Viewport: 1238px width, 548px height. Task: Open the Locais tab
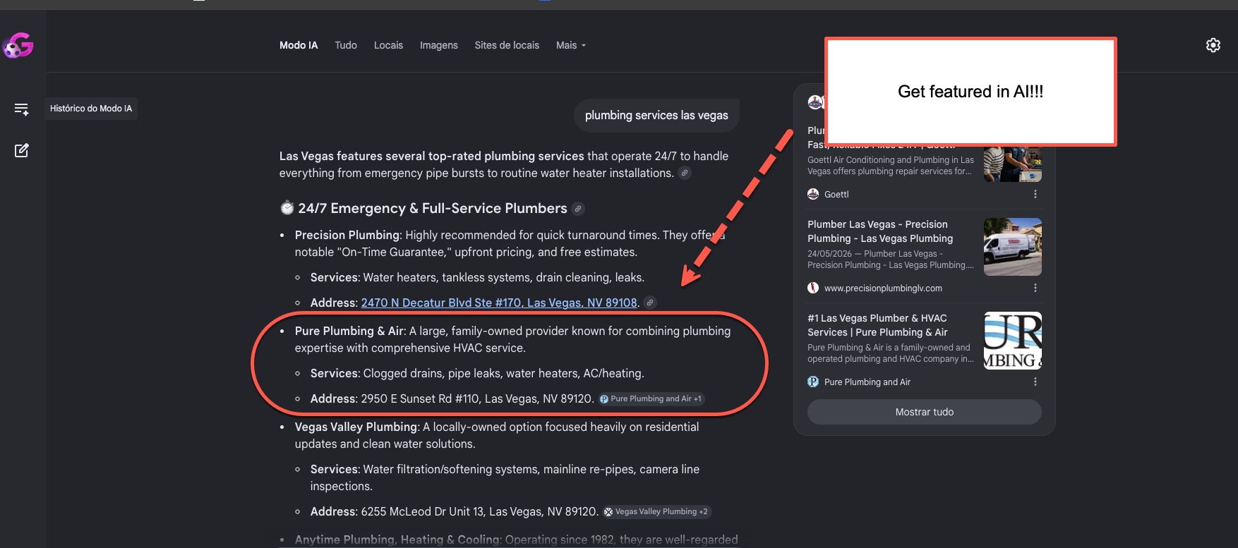[388, 45]
